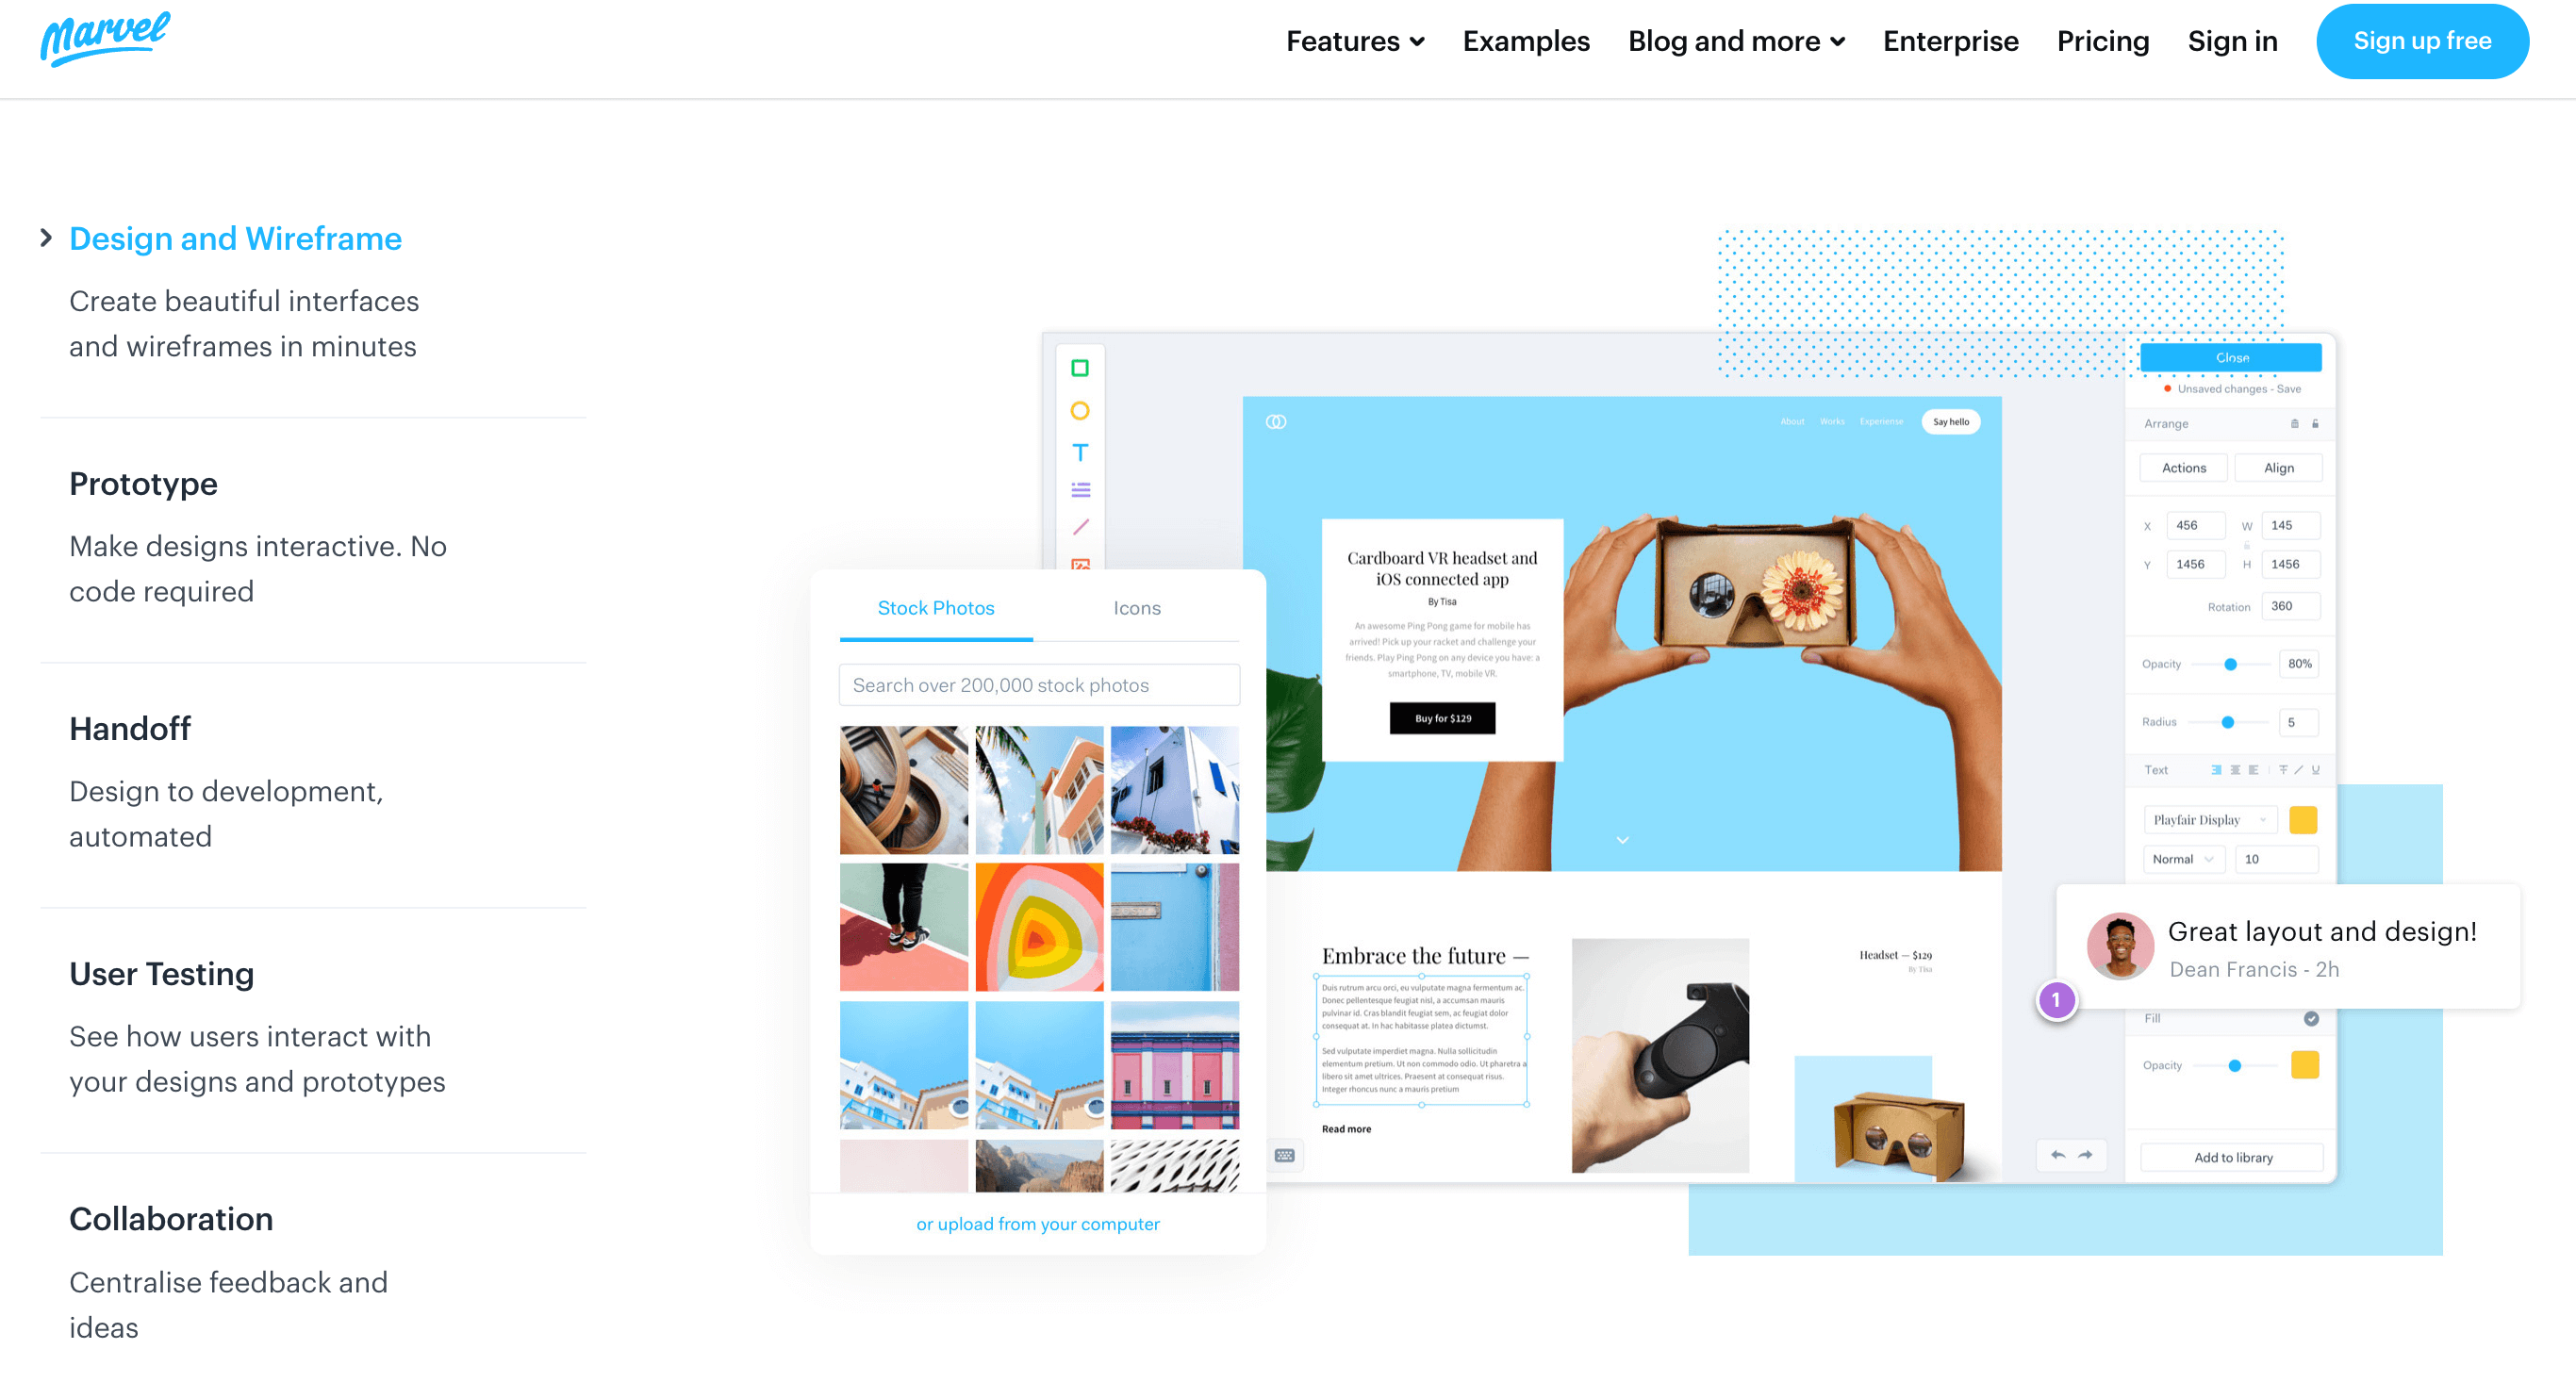Enable opacity slider adjustment
The width and height of the screenshot is (2576, 1382).
[x=2230, y=666]
